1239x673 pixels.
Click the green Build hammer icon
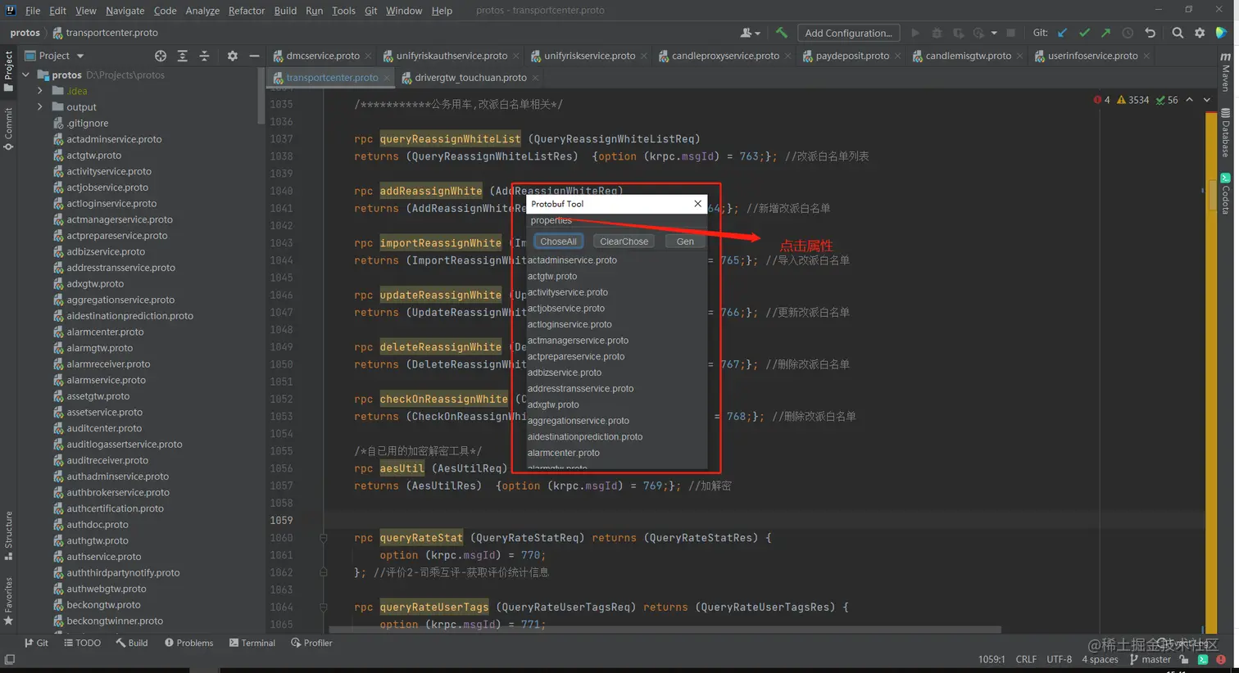(x=782, y=33)
